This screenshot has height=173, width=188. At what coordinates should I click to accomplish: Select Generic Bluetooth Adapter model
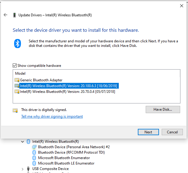click(x=41, y=80)
